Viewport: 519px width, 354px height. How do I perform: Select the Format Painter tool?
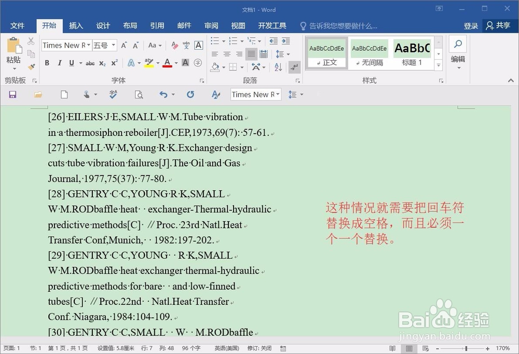click(x=31, y=67)
